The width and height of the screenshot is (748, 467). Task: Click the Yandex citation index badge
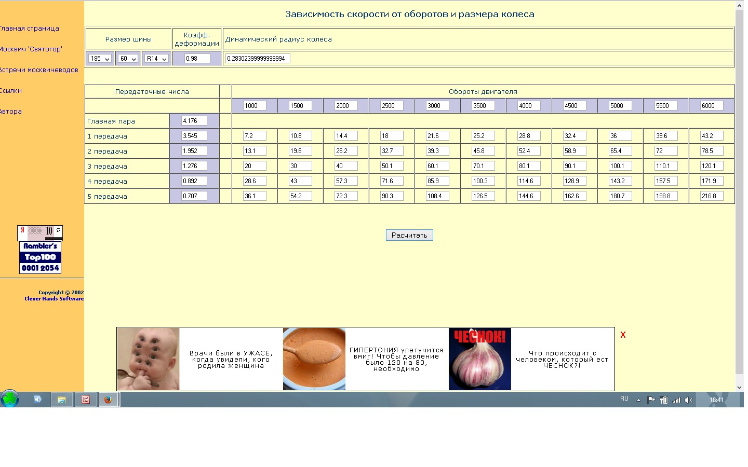40,231
